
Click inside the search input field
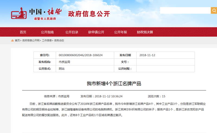tap(185, 11)
